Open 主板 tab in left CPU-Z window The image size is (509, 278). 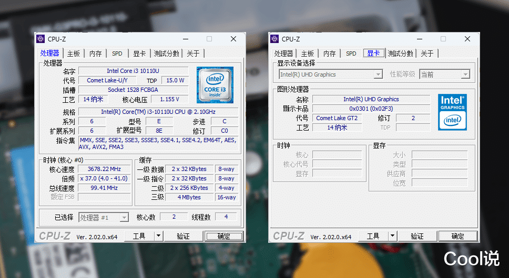74,54
